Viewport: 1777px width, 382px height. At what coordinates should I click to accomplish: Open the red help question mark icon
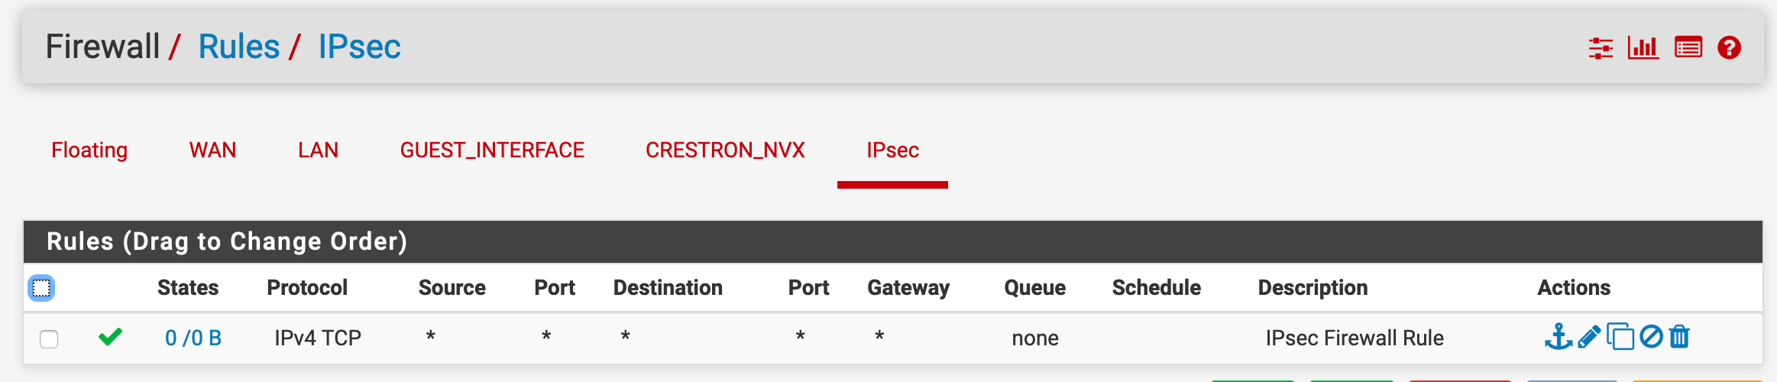coord(1730,48)
